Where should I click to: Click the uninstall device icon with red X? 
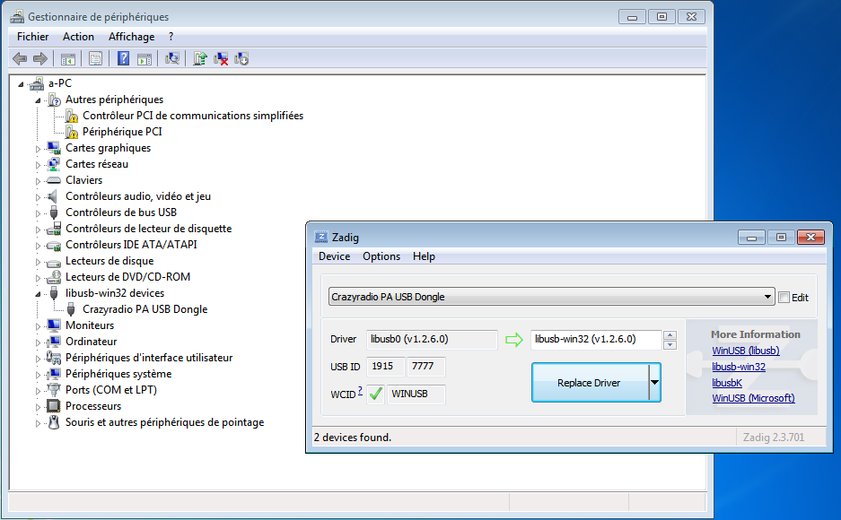pyautogui.click(x=221, y=58)
